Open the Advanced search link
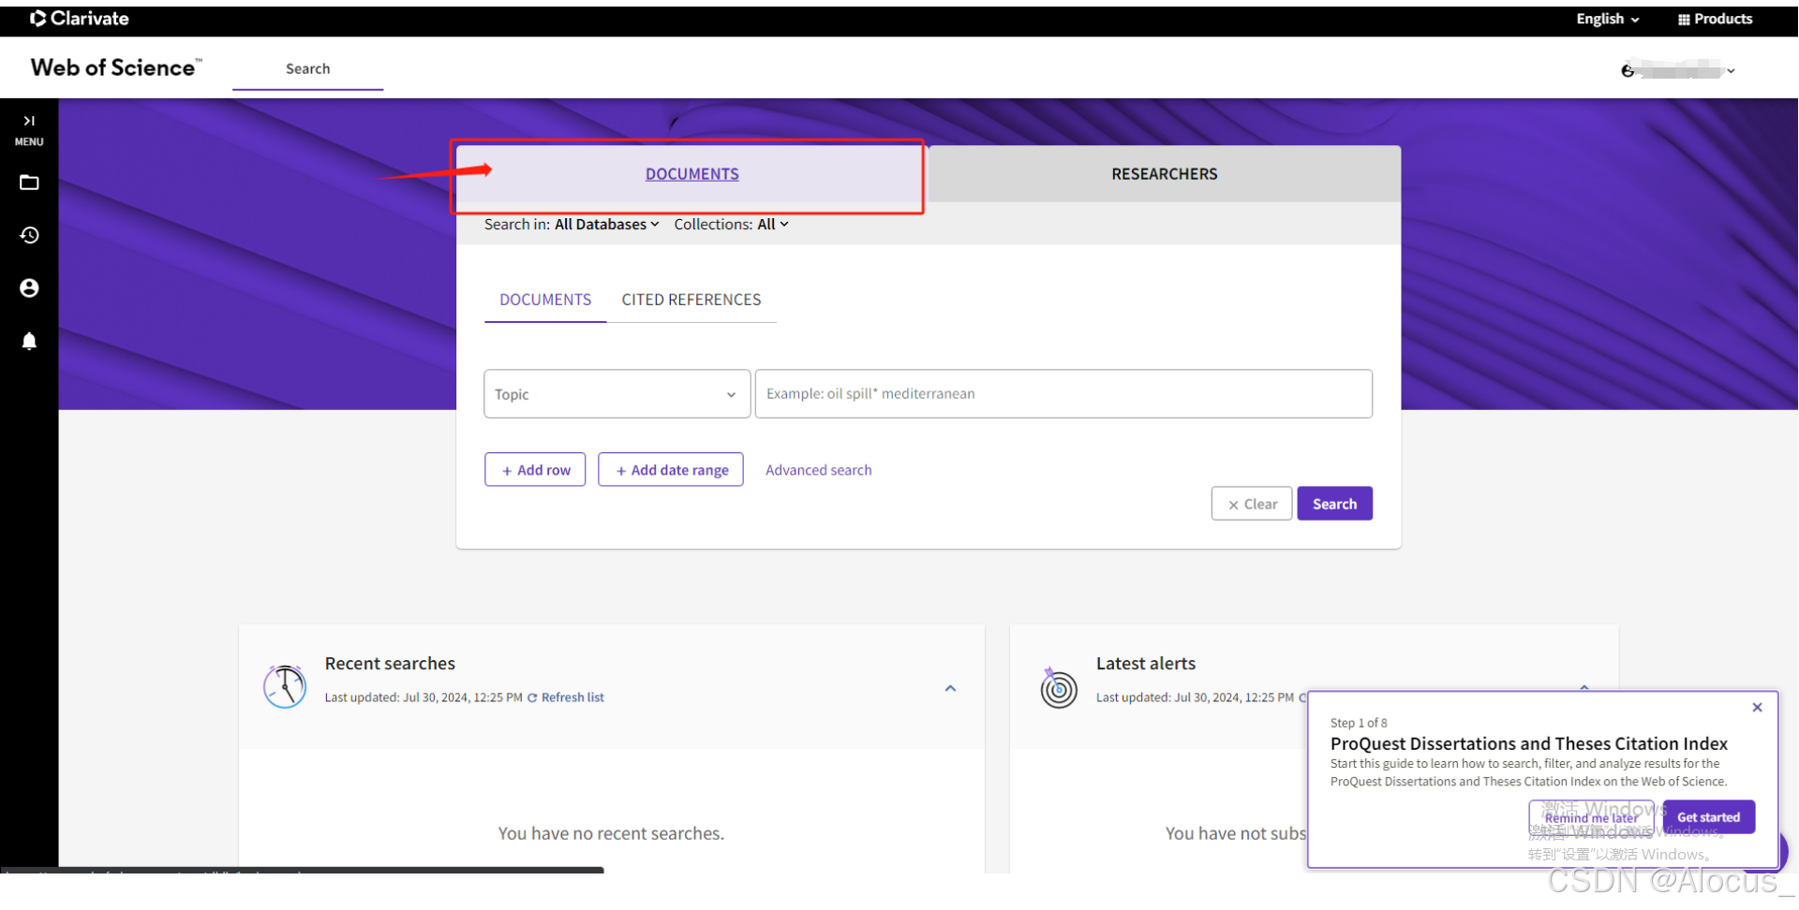This screenshot has width=1799, height=910. (818, 470)
